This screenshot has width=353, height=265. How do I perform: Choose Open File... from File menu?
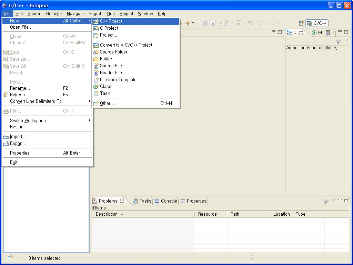[x=47, y=27]
